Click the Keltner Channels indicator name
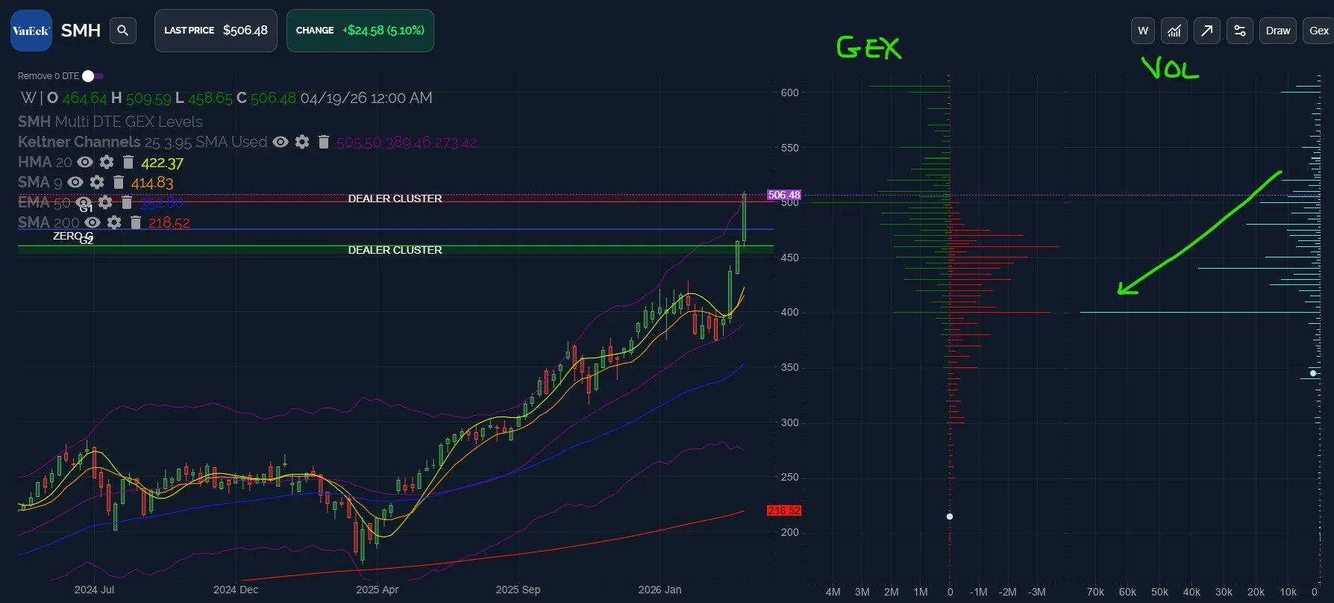This screenshot has height=603, width=1334. tap(79, 142)
